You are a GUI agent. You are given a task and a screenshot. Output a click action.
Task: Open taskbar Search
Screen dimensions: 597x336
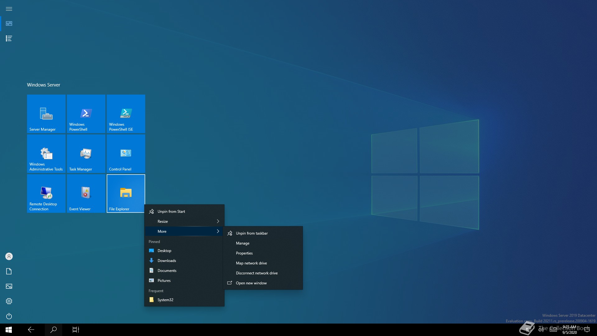[x=53, y=330]
